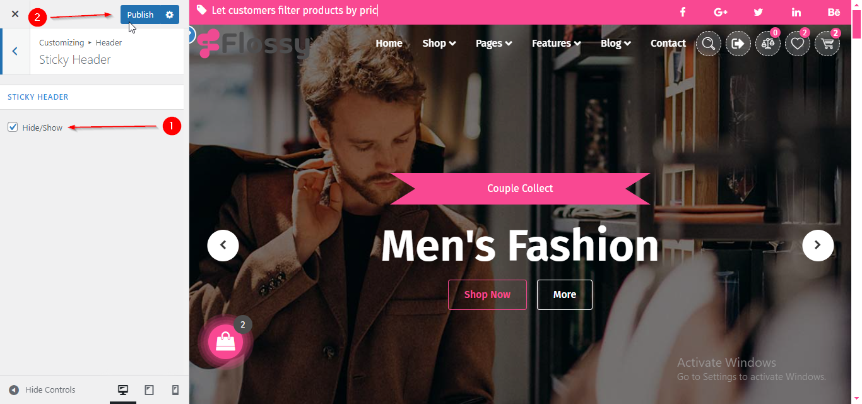Open the shopping cart icon in header
This screenshot has height=404, width=862.
pos(827,44)
